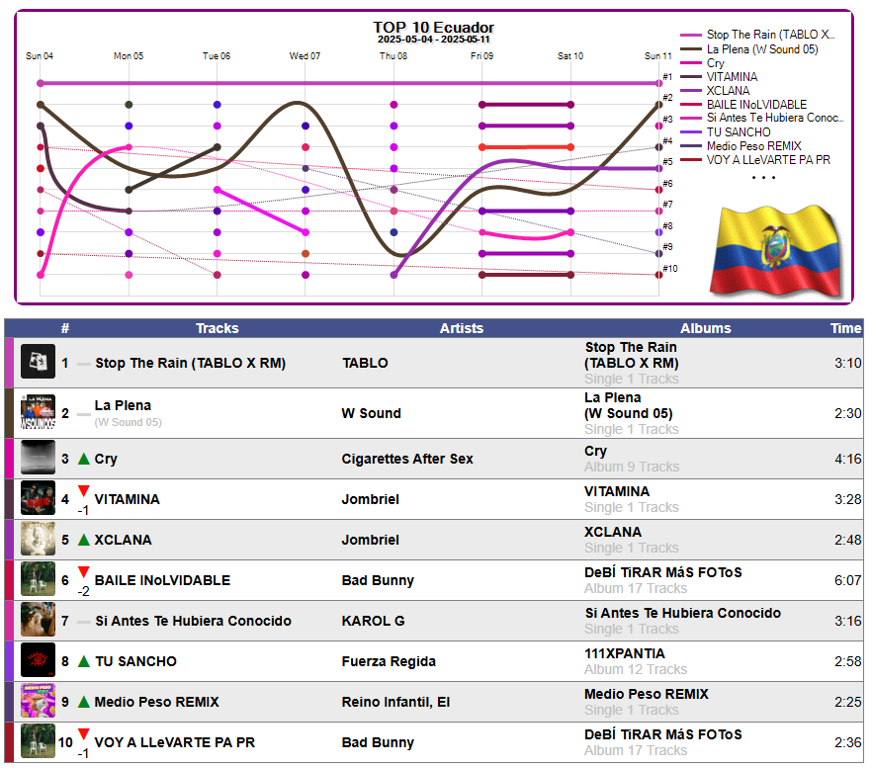This screenshot has width=872, height=768.
Task: Open the Si Antes Te Hubiera Conocido cover
Action: (x=38, y=620)
